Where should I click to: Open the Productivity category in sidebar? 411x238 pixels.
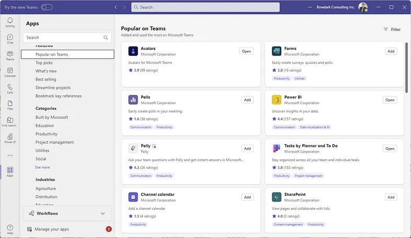pyautogui.click(x=47, y=134)
